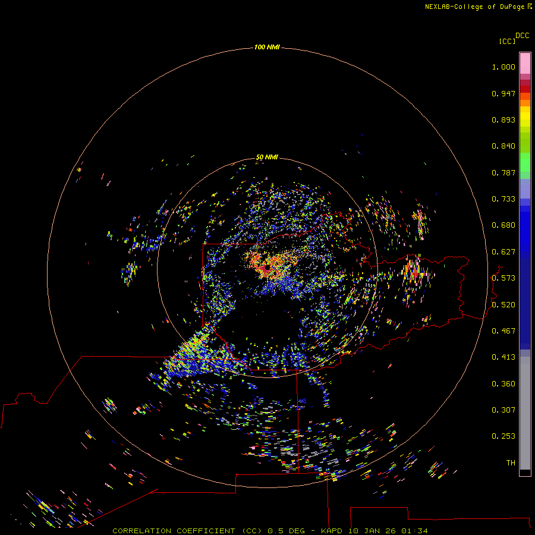
Task: Click the 0.733 scale value
Action: pos(503,199)
